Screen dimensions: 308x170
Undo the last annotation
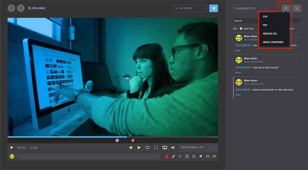(x=207, y=156)
